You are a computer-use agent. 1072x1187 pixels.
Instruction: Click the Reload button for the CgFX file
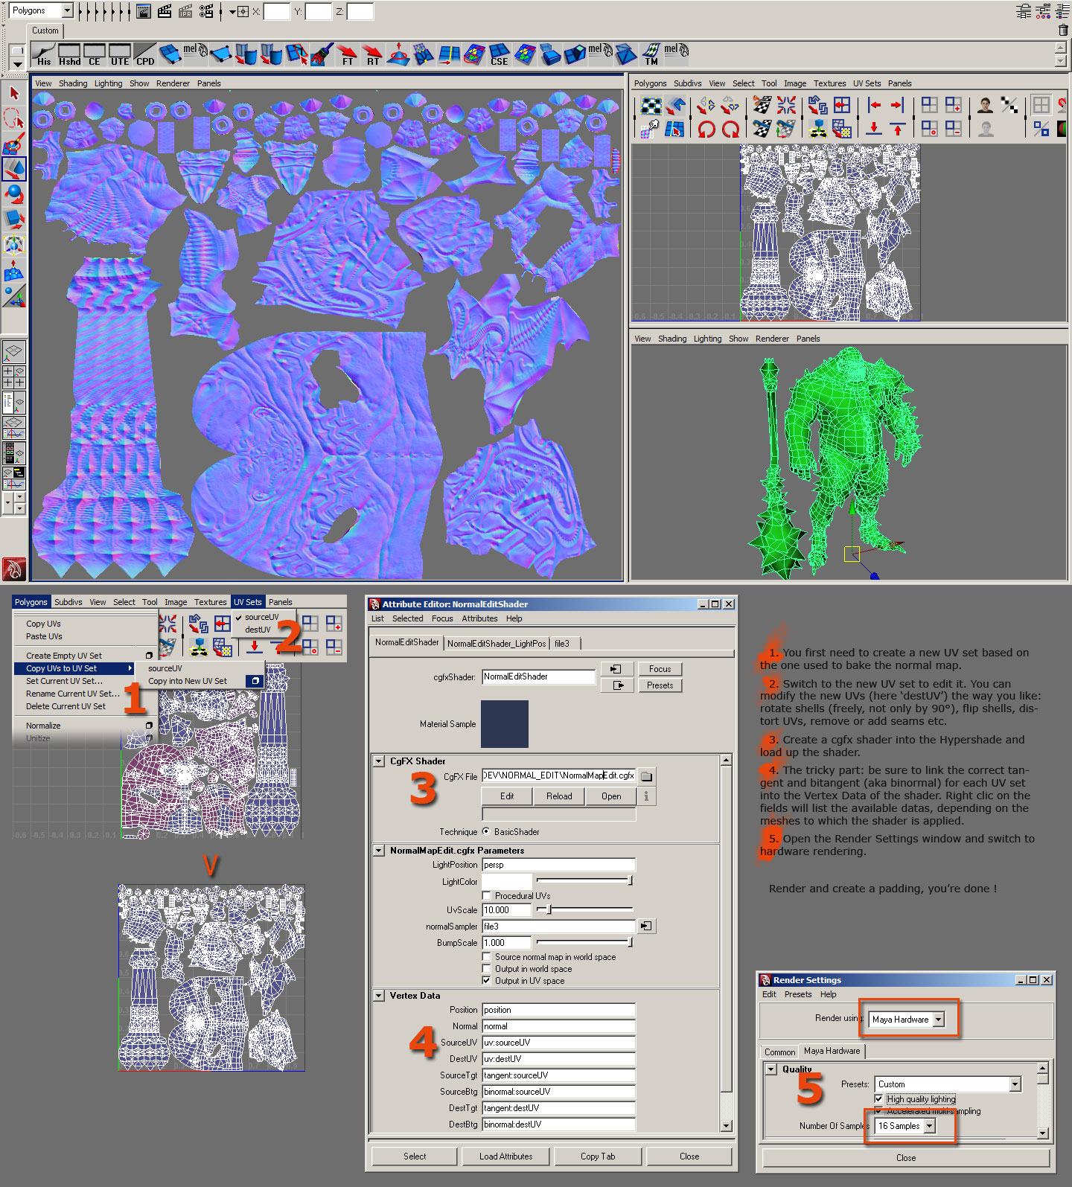pos(559,796)
